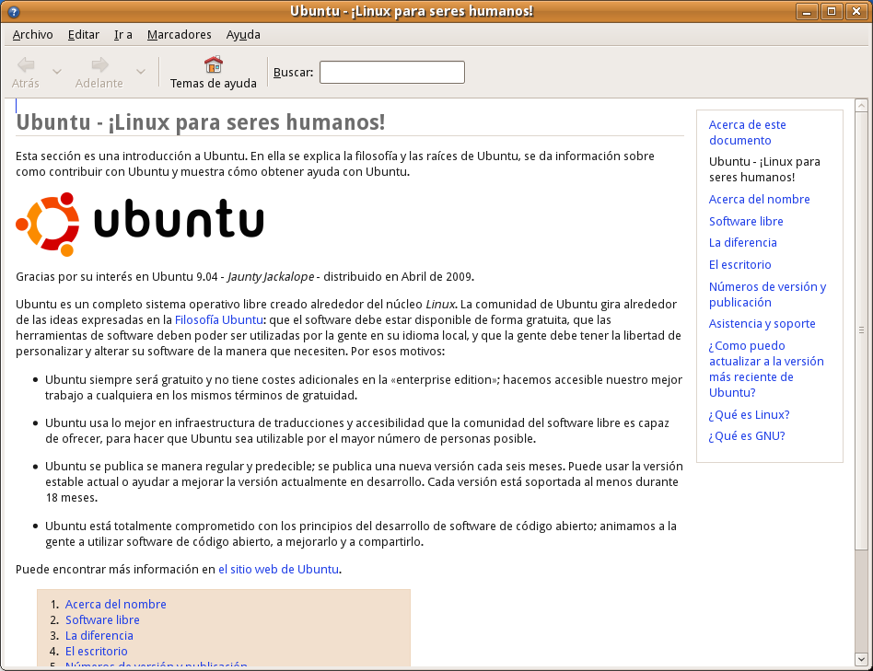This screenshot has height=671, width=873.
Task: Open the Marcadores menu
Action: [180, 34]
